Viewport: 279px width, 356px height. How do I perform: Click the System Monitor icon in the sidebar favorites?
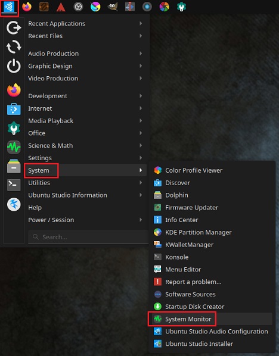click(x=14, y=147)
